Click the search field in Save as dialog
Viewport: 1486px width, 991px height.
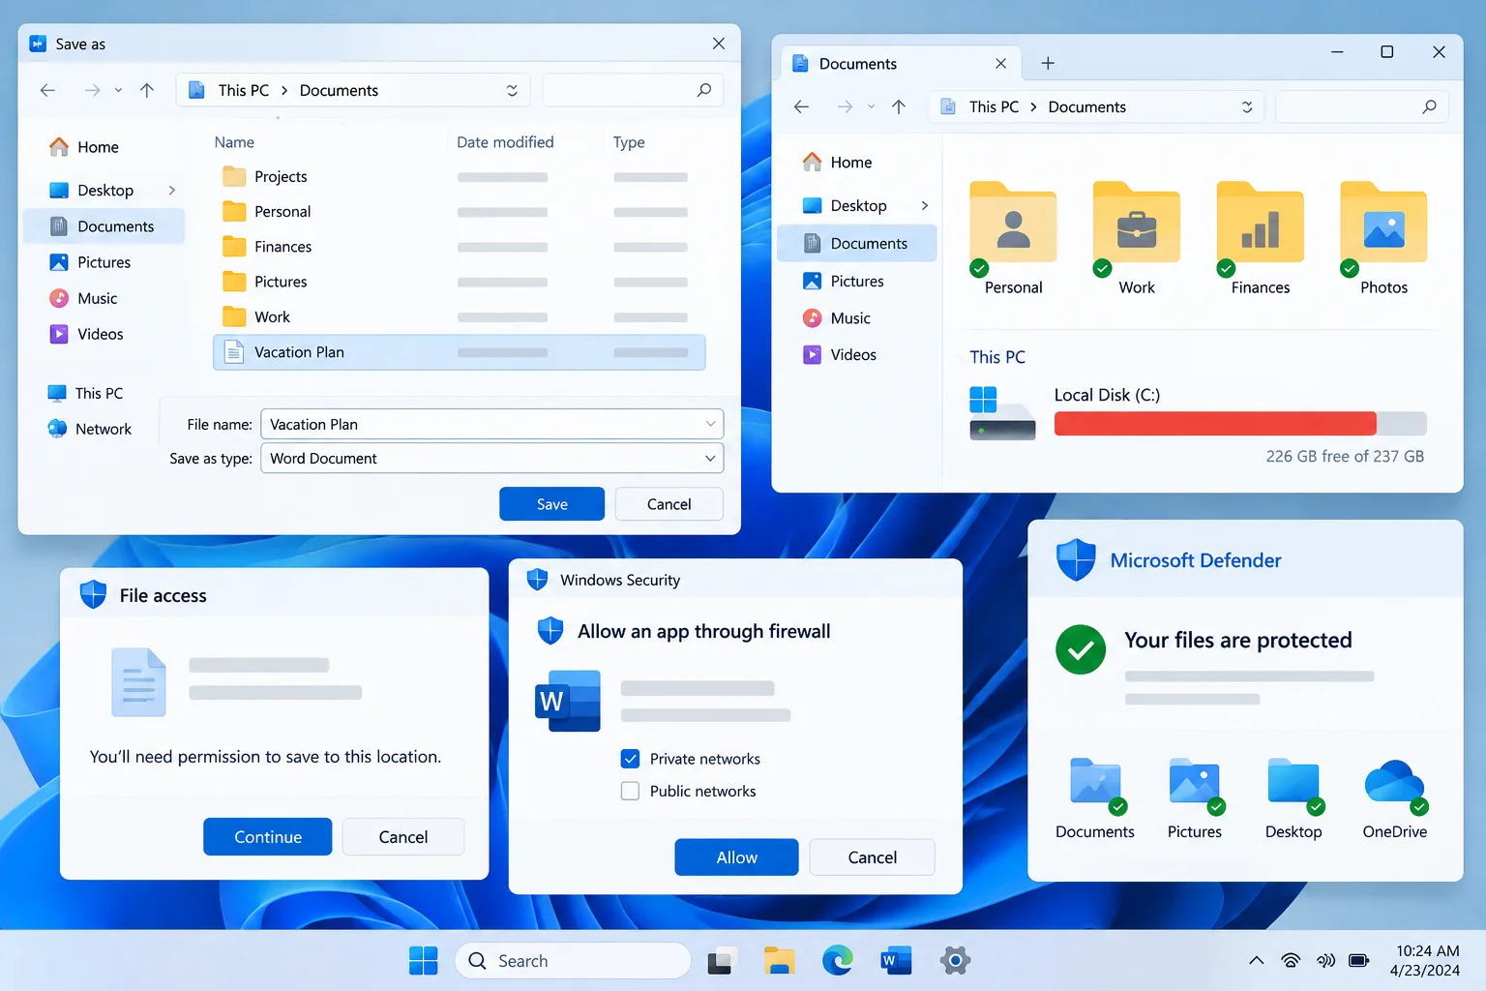[633, 90]
